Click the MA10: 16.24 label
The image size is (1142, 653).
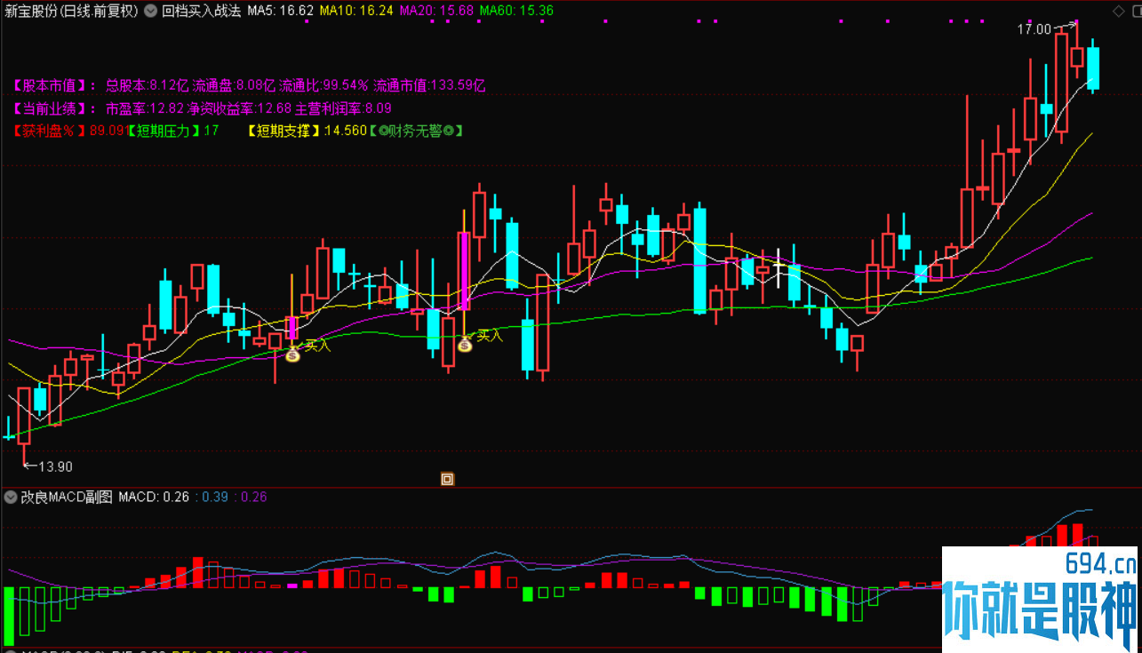(x=356, y=11)
